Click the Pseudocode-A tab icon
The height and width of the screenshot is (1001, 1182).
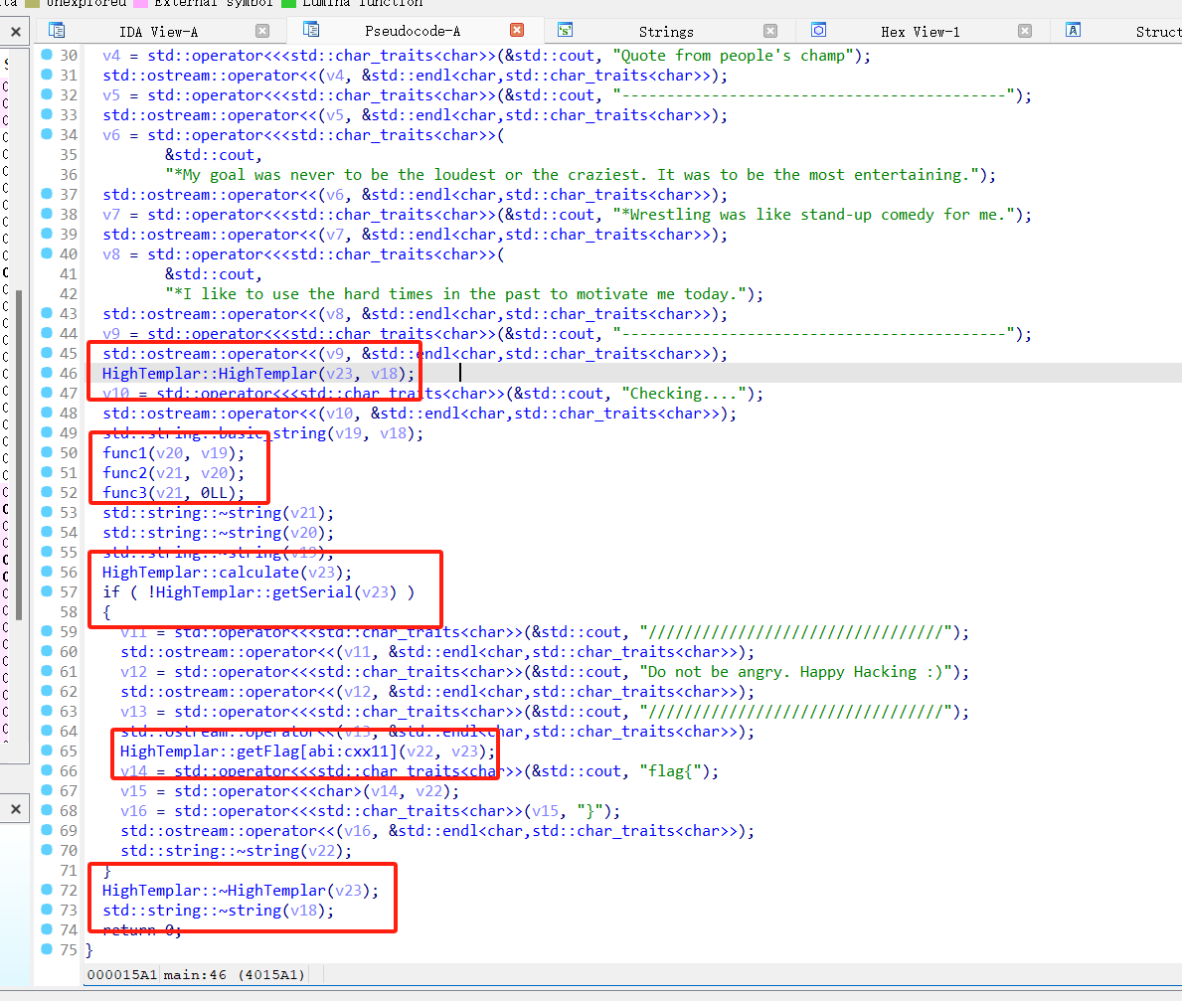point(311,30)
